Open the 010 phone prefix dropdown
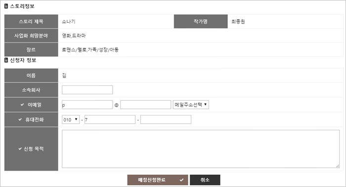 click(x=71, y=119)
